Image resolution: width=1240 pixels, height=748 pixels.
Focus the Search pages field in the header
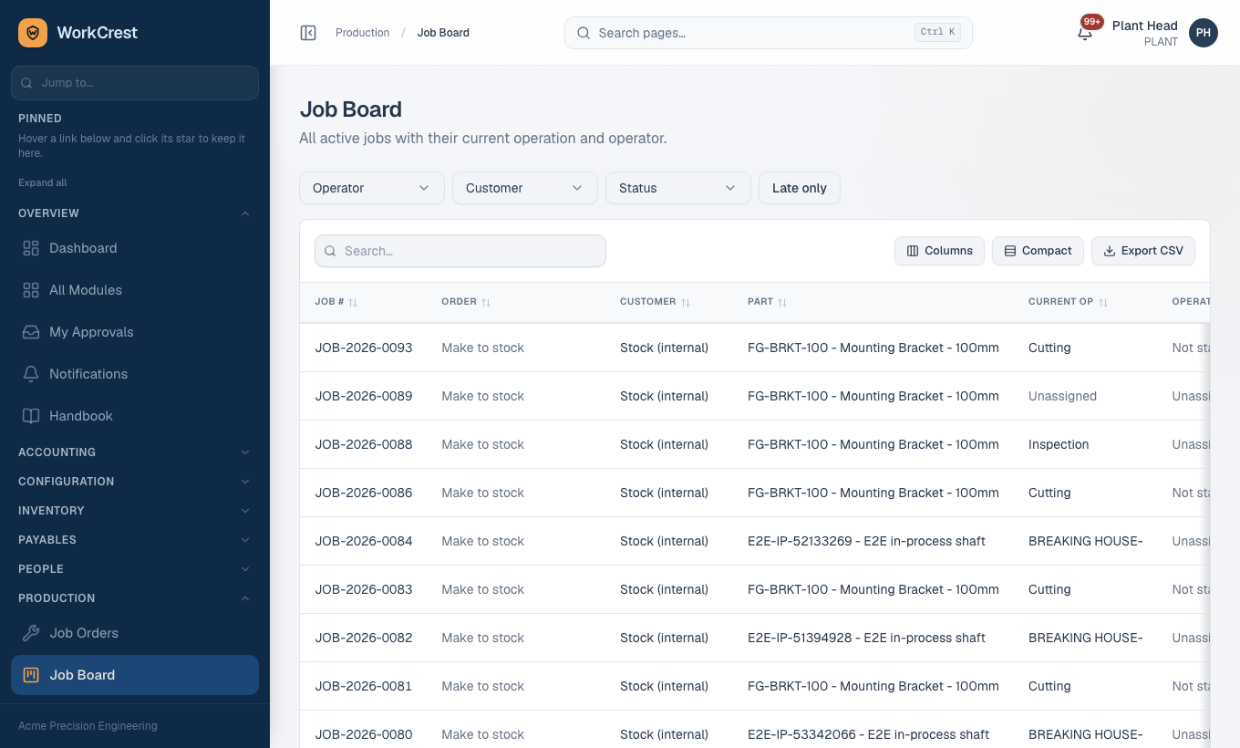pyautogui.click(x=769, y=33)
